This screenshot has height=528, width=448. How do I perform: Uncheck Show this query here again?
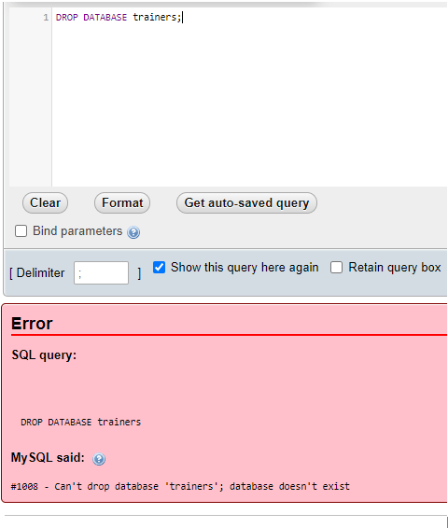click(159, 268)
